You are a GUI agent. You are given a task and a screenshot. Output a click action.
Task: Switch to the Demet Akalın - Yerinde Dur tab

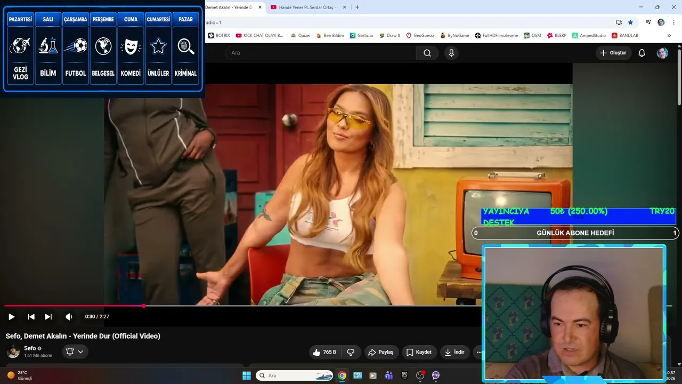pos(229,7)
